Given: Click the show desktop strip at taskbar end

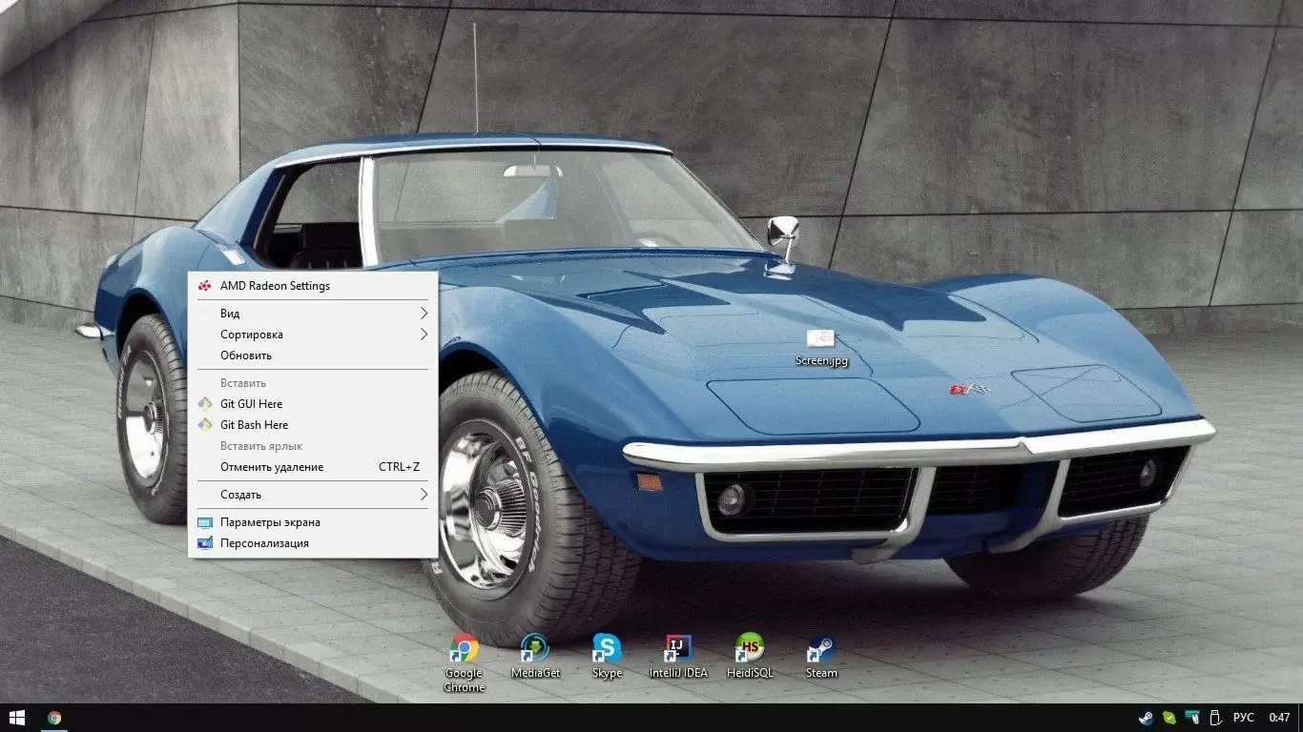Looking at the screenshot, I should pos(1300,718).
